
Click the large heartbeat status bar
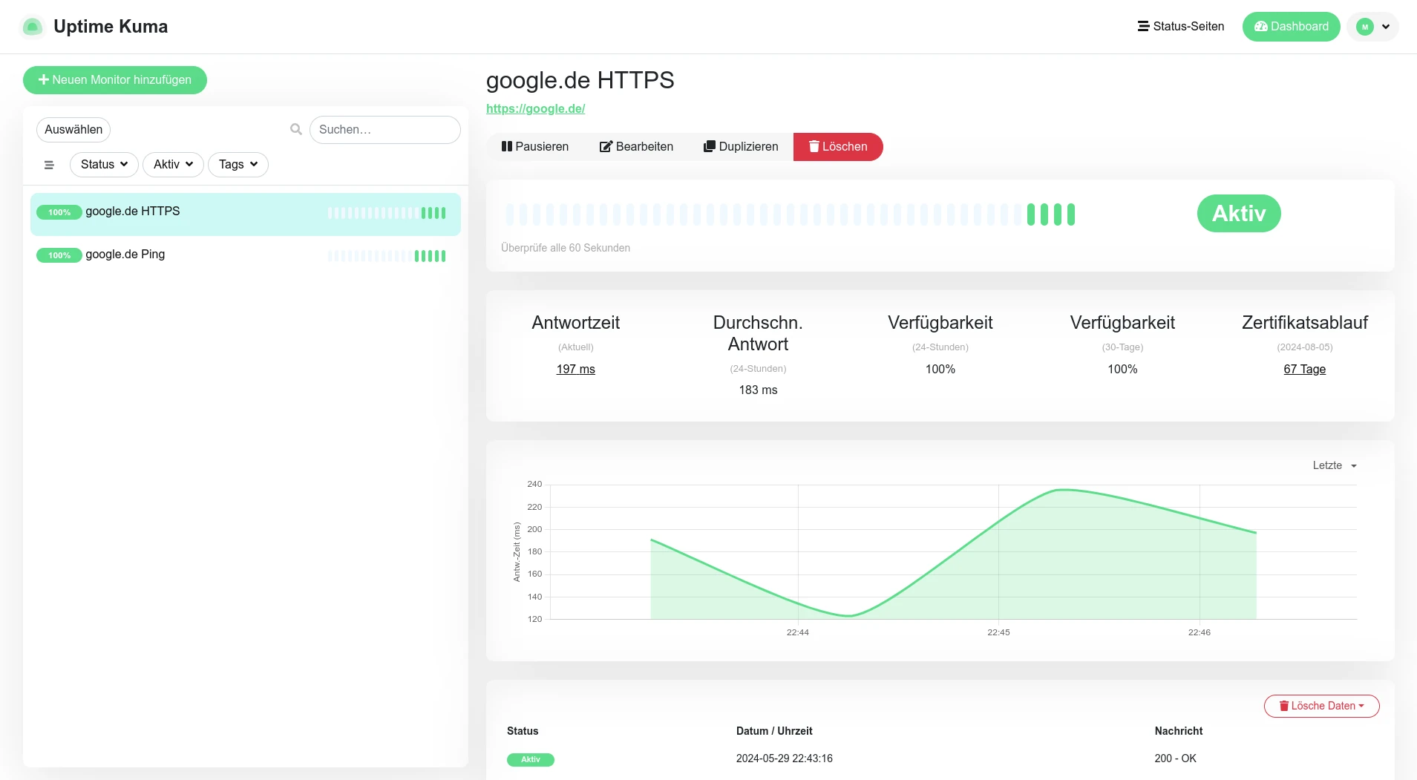(x=790, y=214)
